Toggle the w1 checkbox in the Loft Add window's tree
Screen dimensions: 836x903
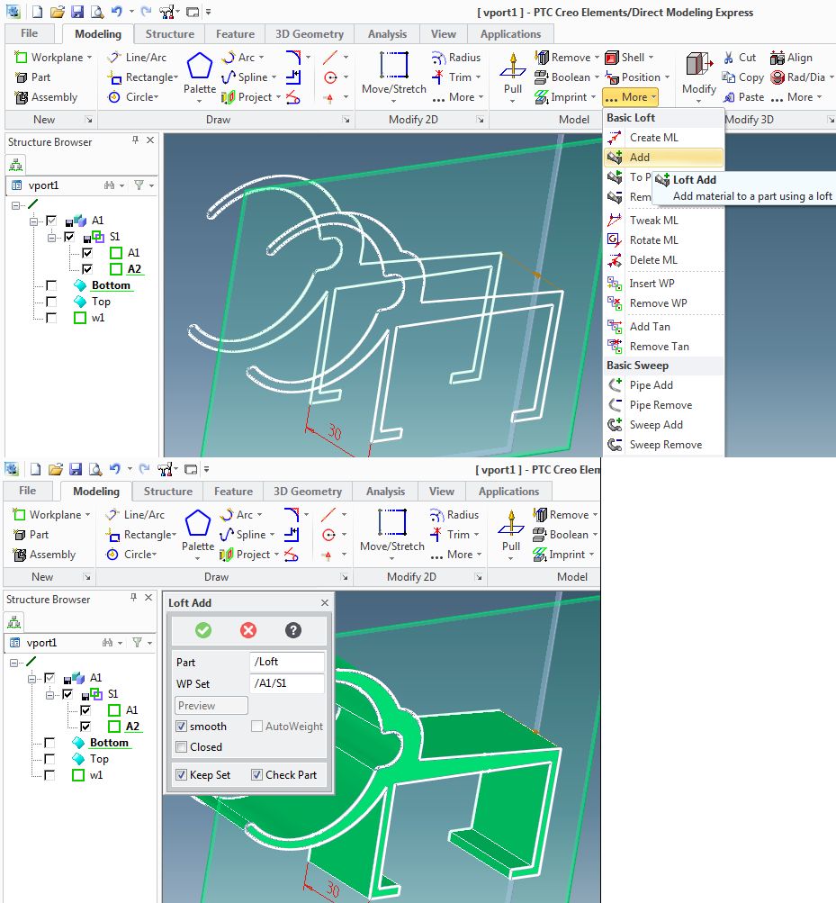tap(49, 775)
